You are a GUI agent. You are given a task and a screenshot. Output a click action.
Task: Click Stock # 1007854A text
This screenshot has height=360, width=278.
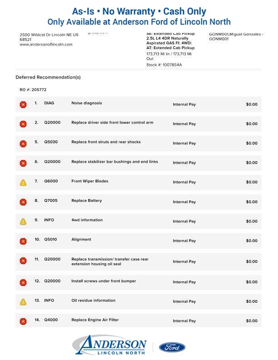click(164, 65)
